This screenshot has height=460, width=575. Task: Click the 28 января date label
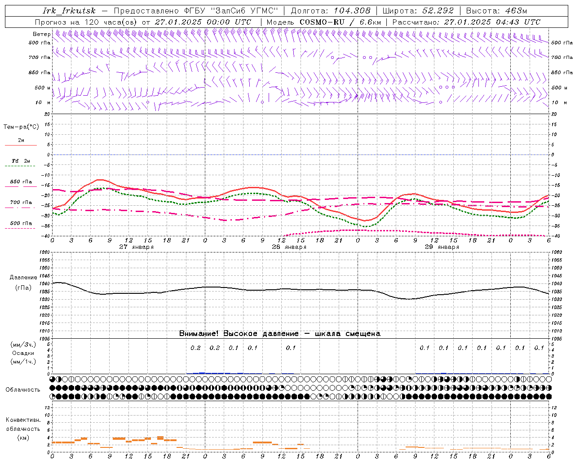289,247
